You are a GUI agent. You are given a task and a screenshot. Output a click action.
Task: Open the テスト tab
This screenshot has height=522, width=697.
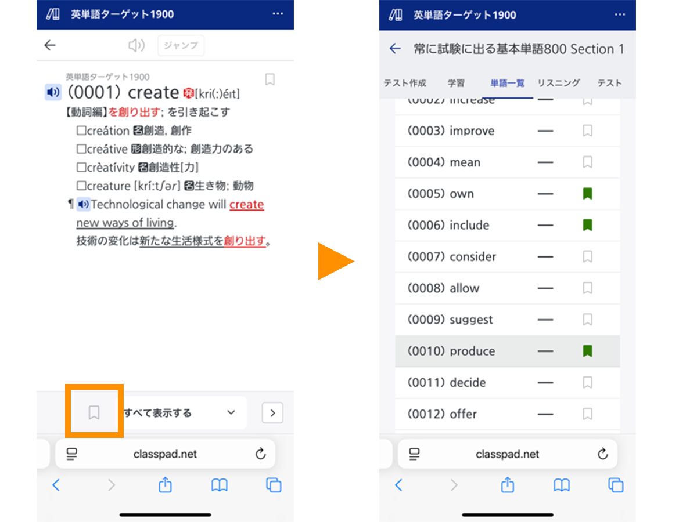click(x=609, y=83)
